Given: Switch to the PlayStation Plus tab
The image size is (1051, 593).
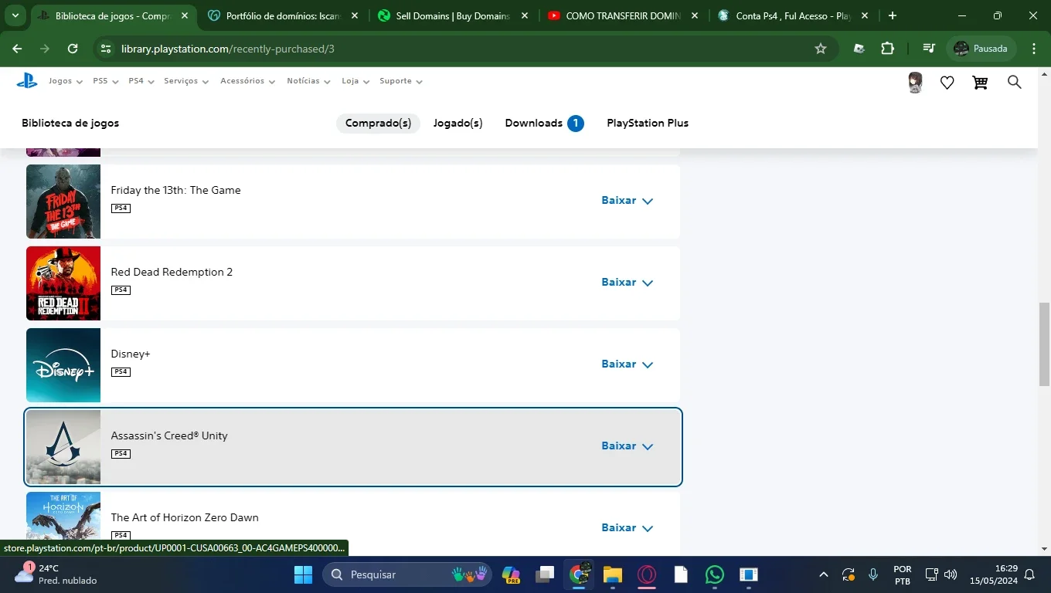Looking at the screenshot, I should click(x=648, y=124).
